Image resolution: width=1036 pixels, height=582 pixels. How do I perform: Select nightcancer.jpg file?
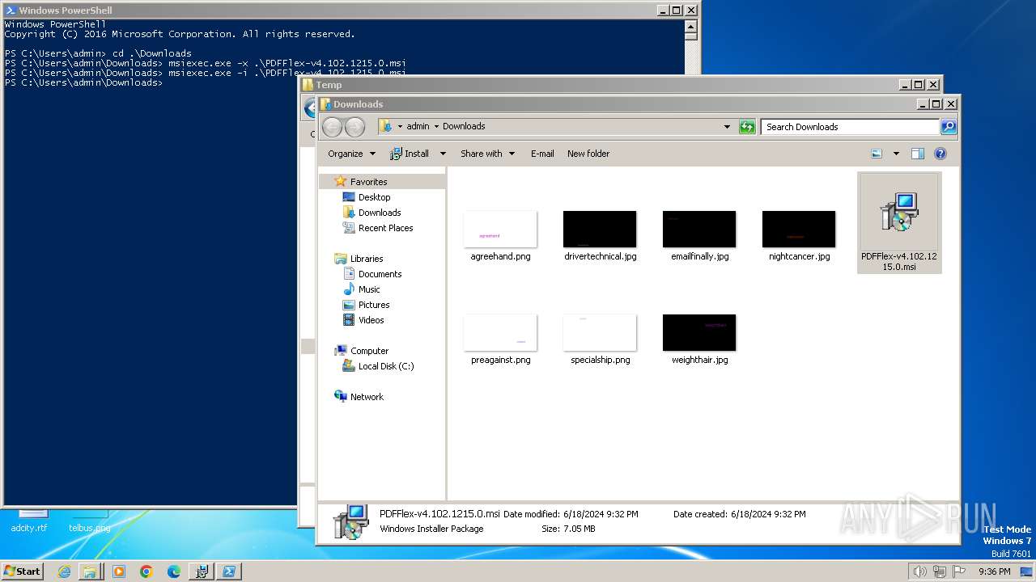coord(799,236)
